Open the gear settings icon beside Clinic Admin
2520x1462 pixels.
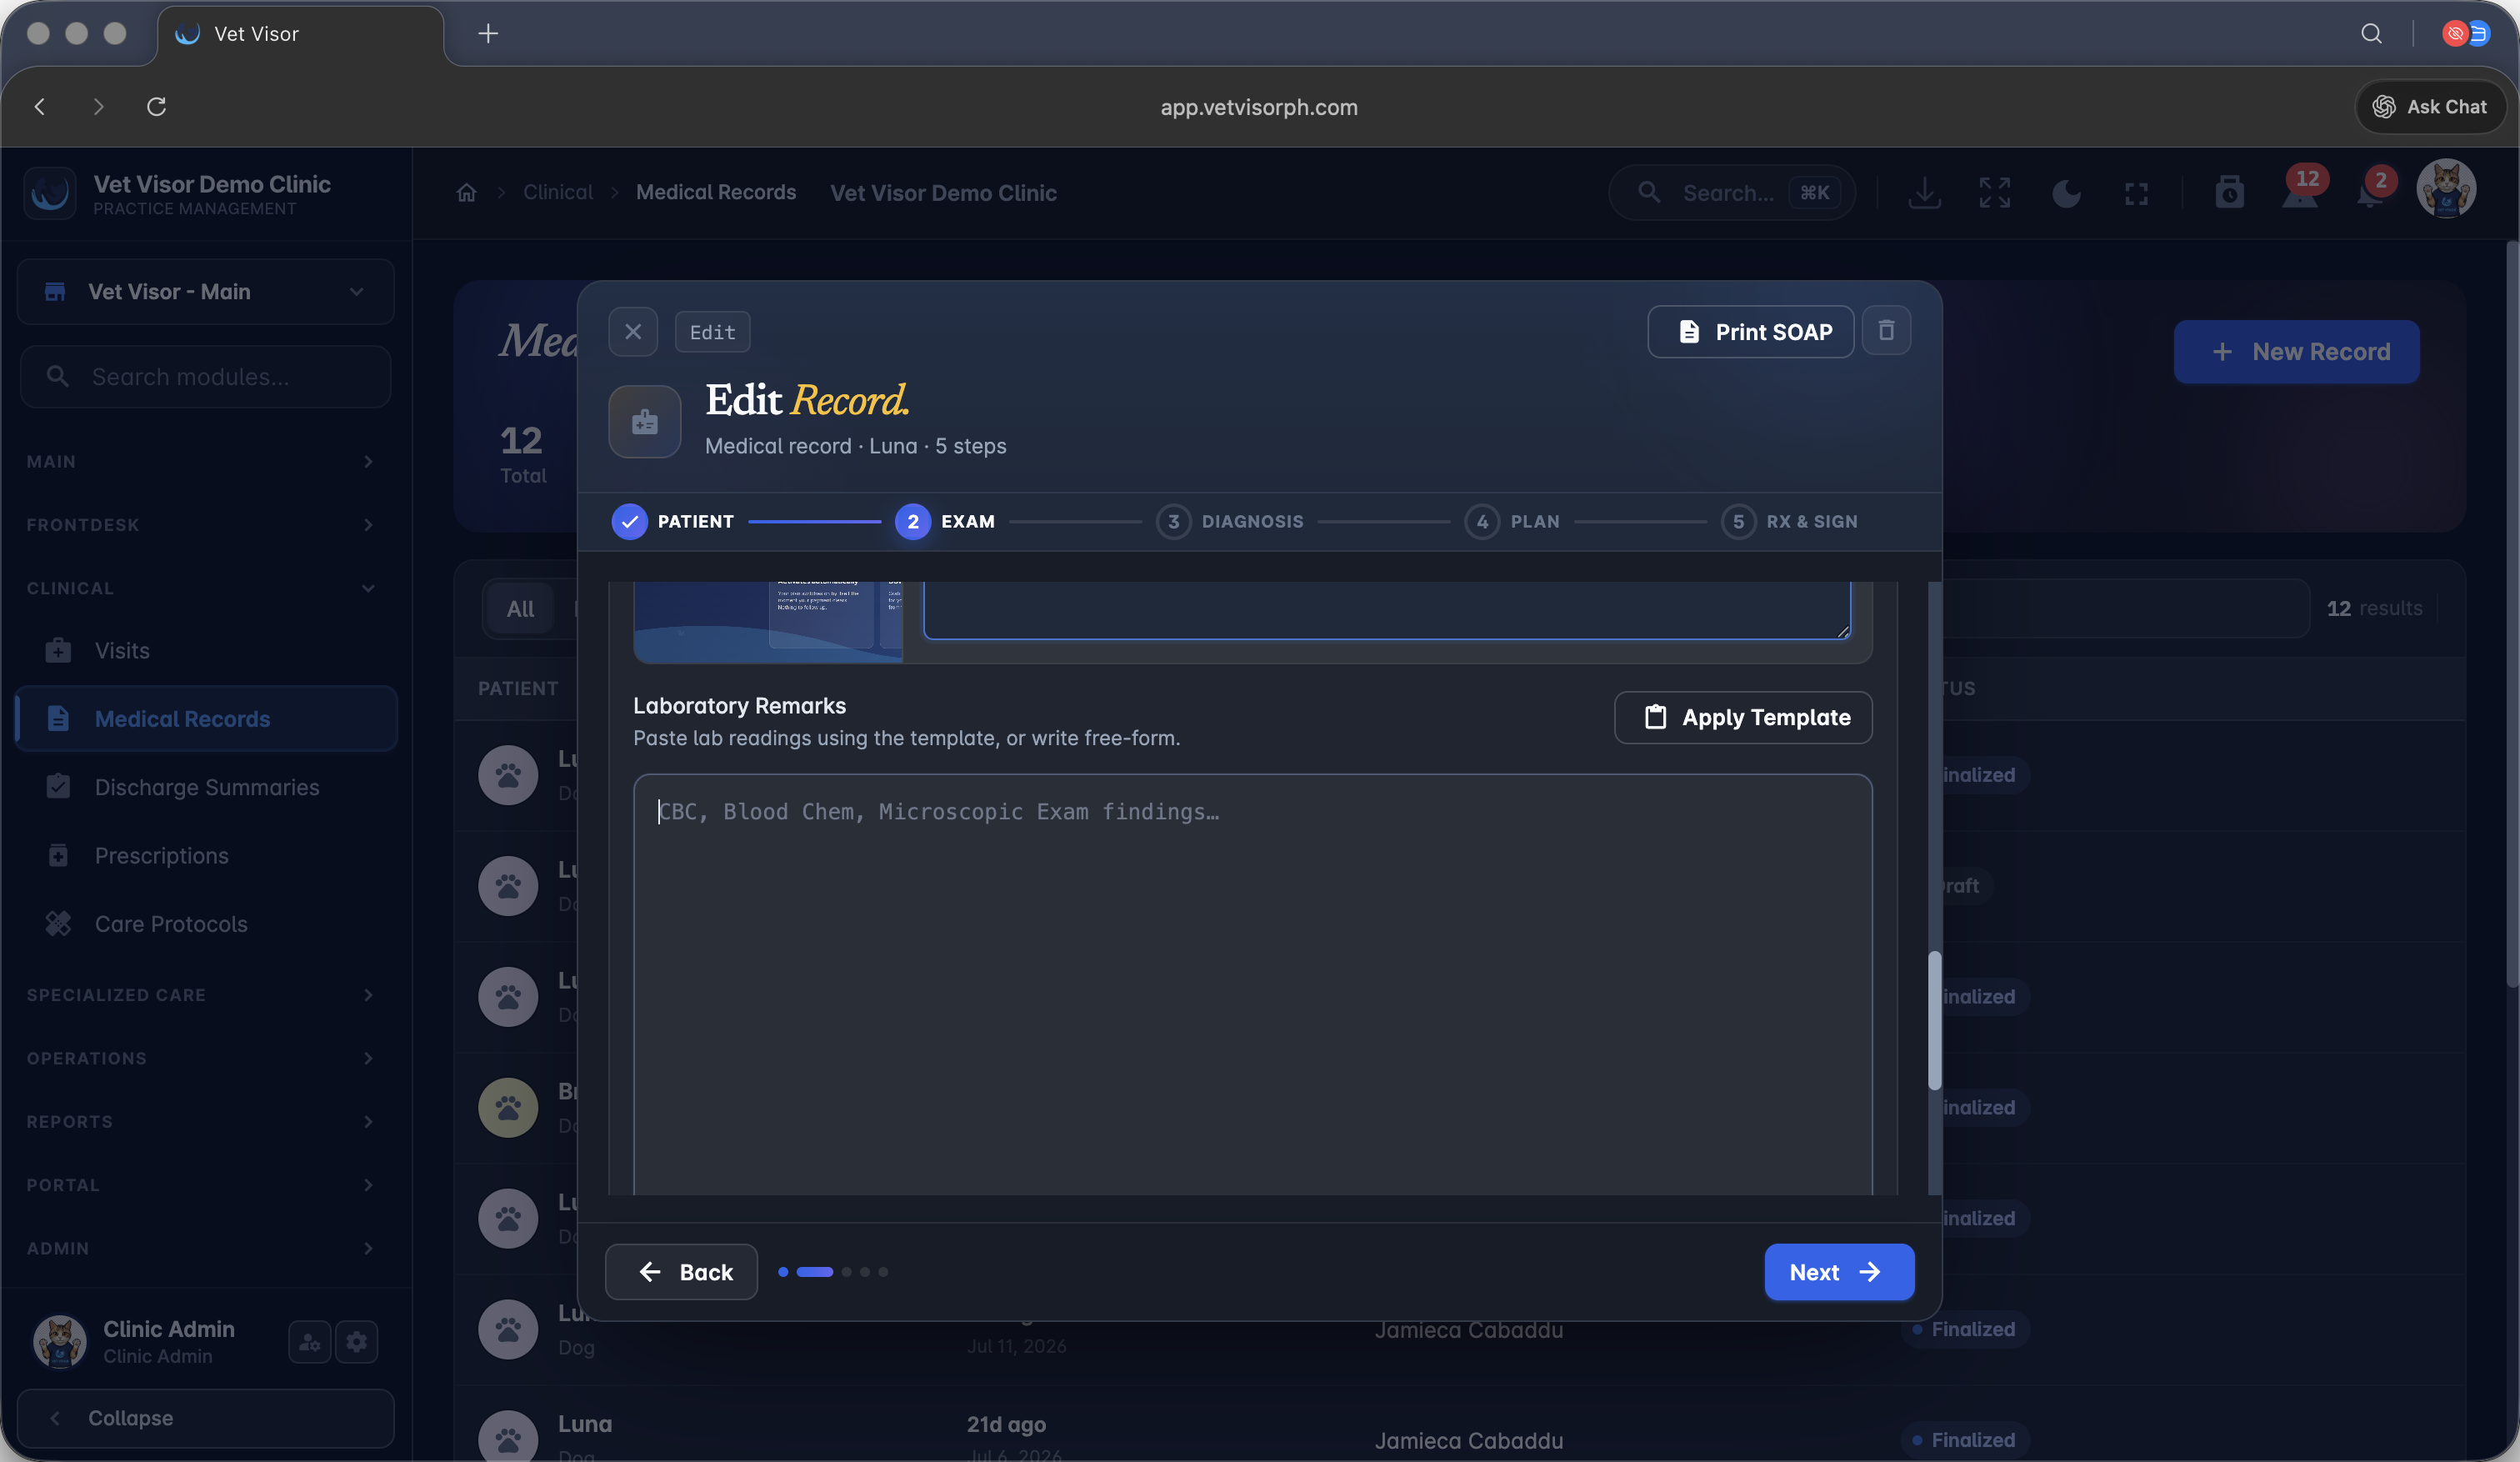(x=357, y=1342)
